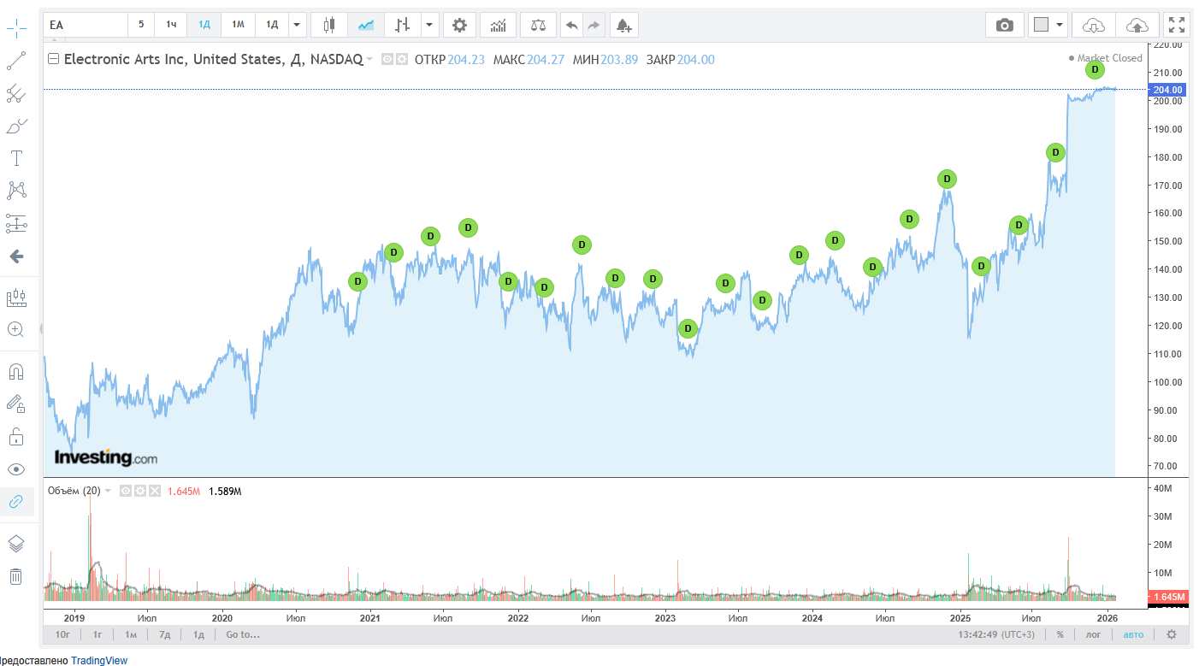Select the 1ч hourly interval
The height and width of the screenshot is (666, 1199).
(x=171, y=25)
